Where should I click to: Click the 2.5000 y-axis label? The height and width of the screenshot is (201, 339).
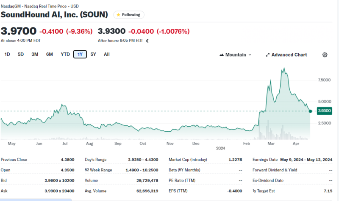pos(325,123)
